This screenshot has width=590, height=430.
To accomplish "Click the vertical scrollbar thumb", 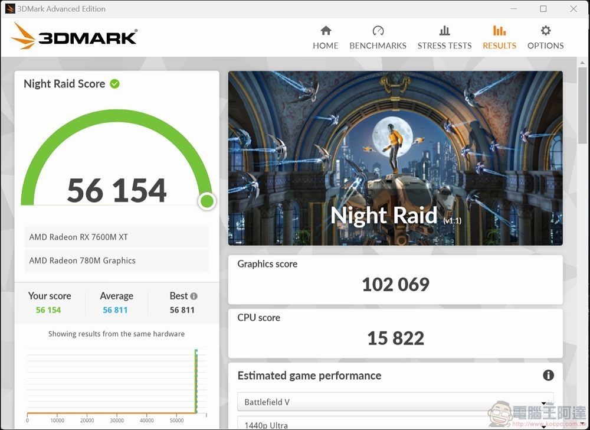I will 582,105.
